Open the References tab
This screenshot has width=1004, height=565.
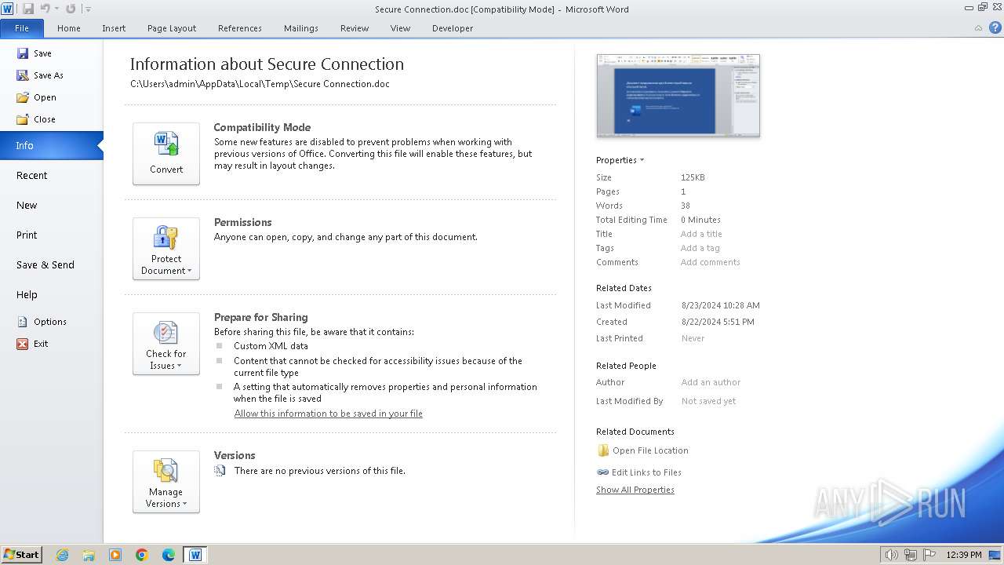[240, 28]
